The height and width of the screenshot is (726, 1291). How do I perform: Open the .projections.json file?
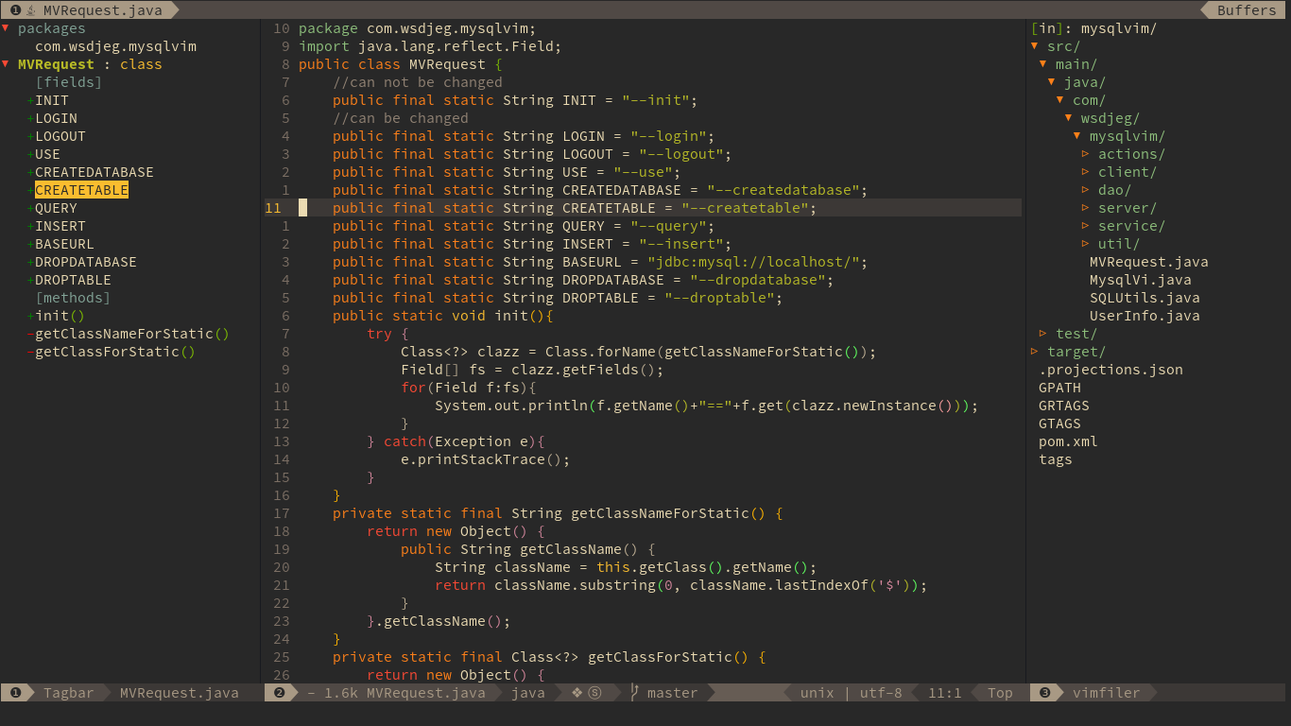coord(1110,370)
